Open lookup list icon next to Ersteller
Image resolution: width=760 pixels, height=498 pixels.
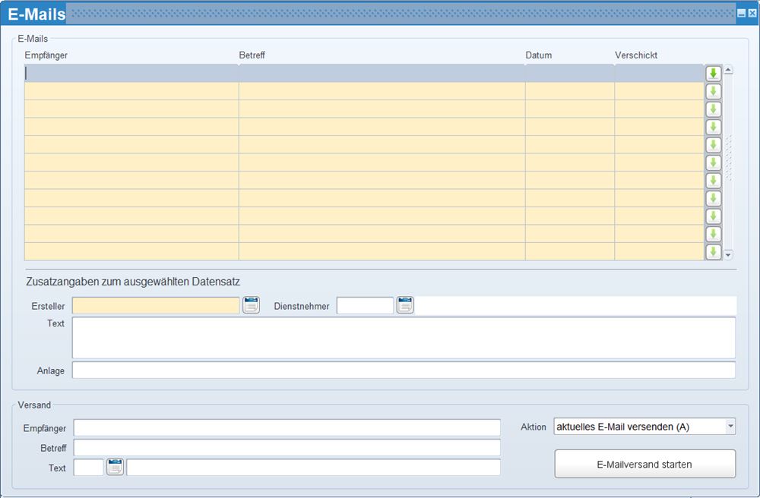pos(251,305)
